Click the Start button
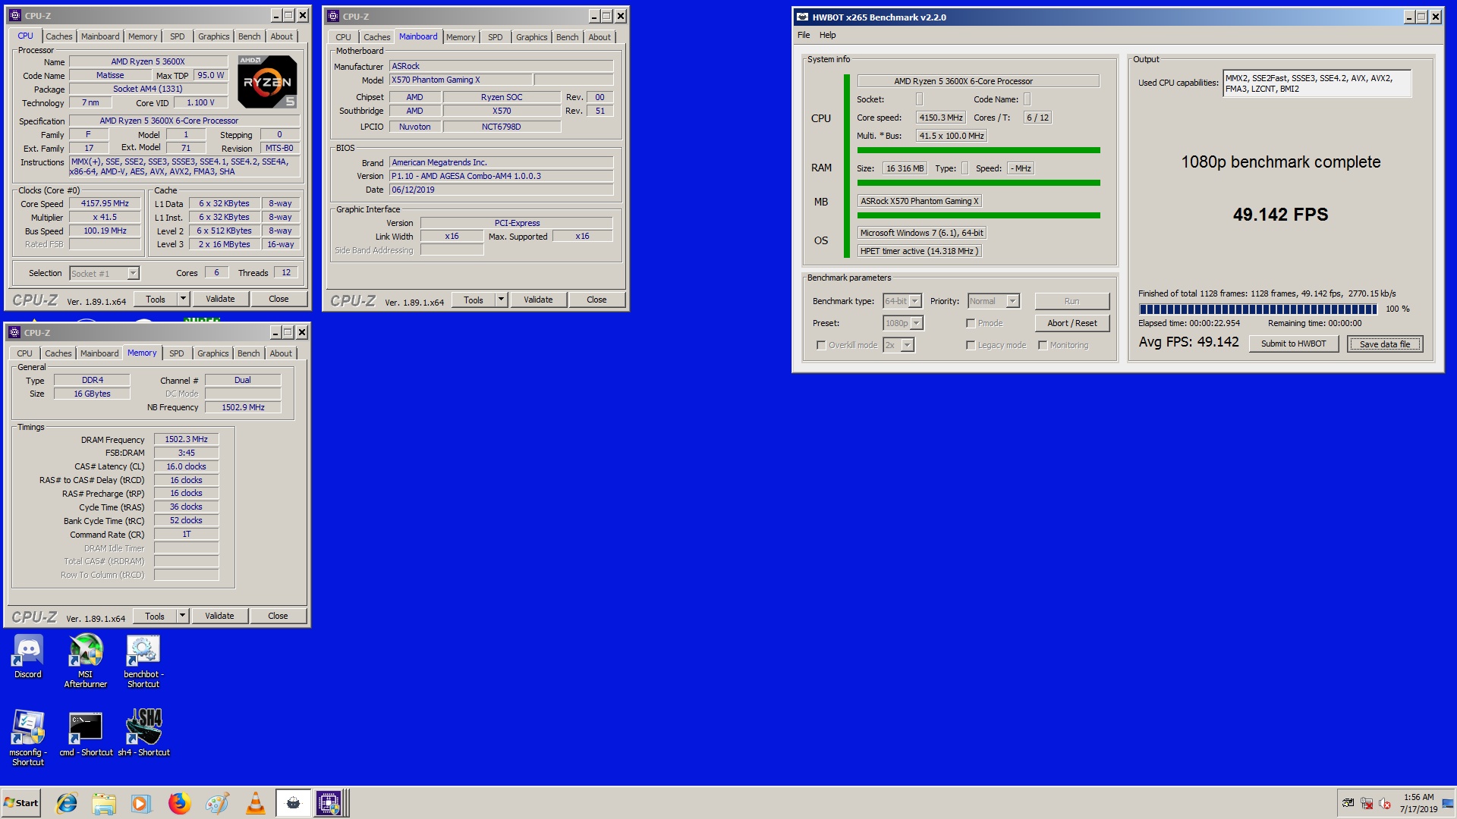Viewport: 1457px width, 819px height. pyautogui.click(x=21, y=803)
